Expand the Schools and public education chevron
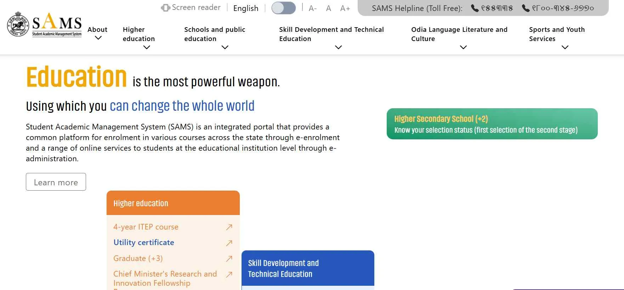 pyautogui.click(x=225, y=47)
